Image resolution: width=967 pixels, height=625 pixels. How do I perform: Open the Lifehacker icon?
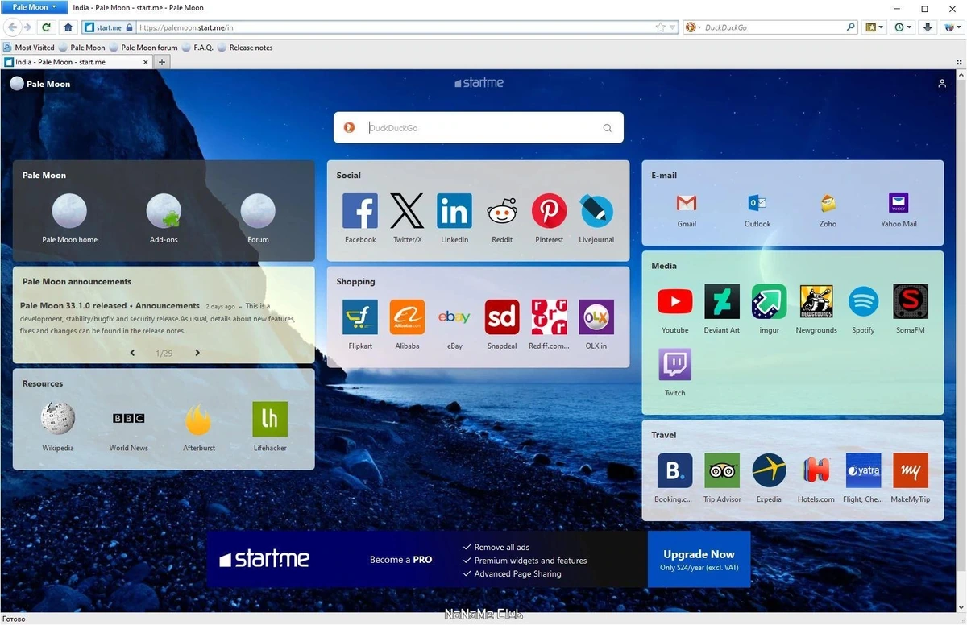270,419
